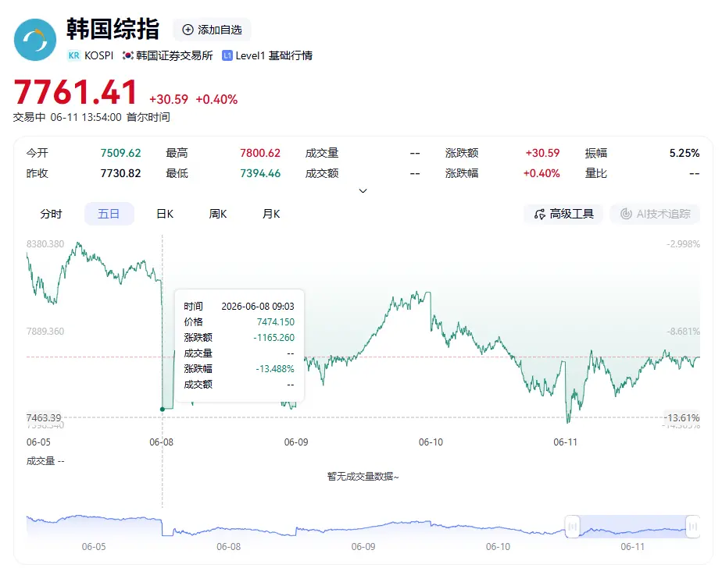
Task: Click the 06-09 date label on chart axis
Action: [x=296, y=442]
